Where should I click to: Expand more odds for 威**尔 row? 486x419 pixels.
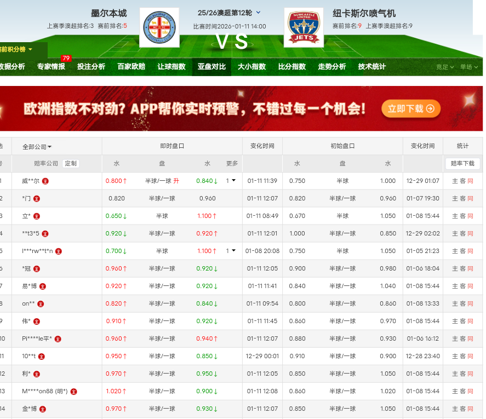231,181
